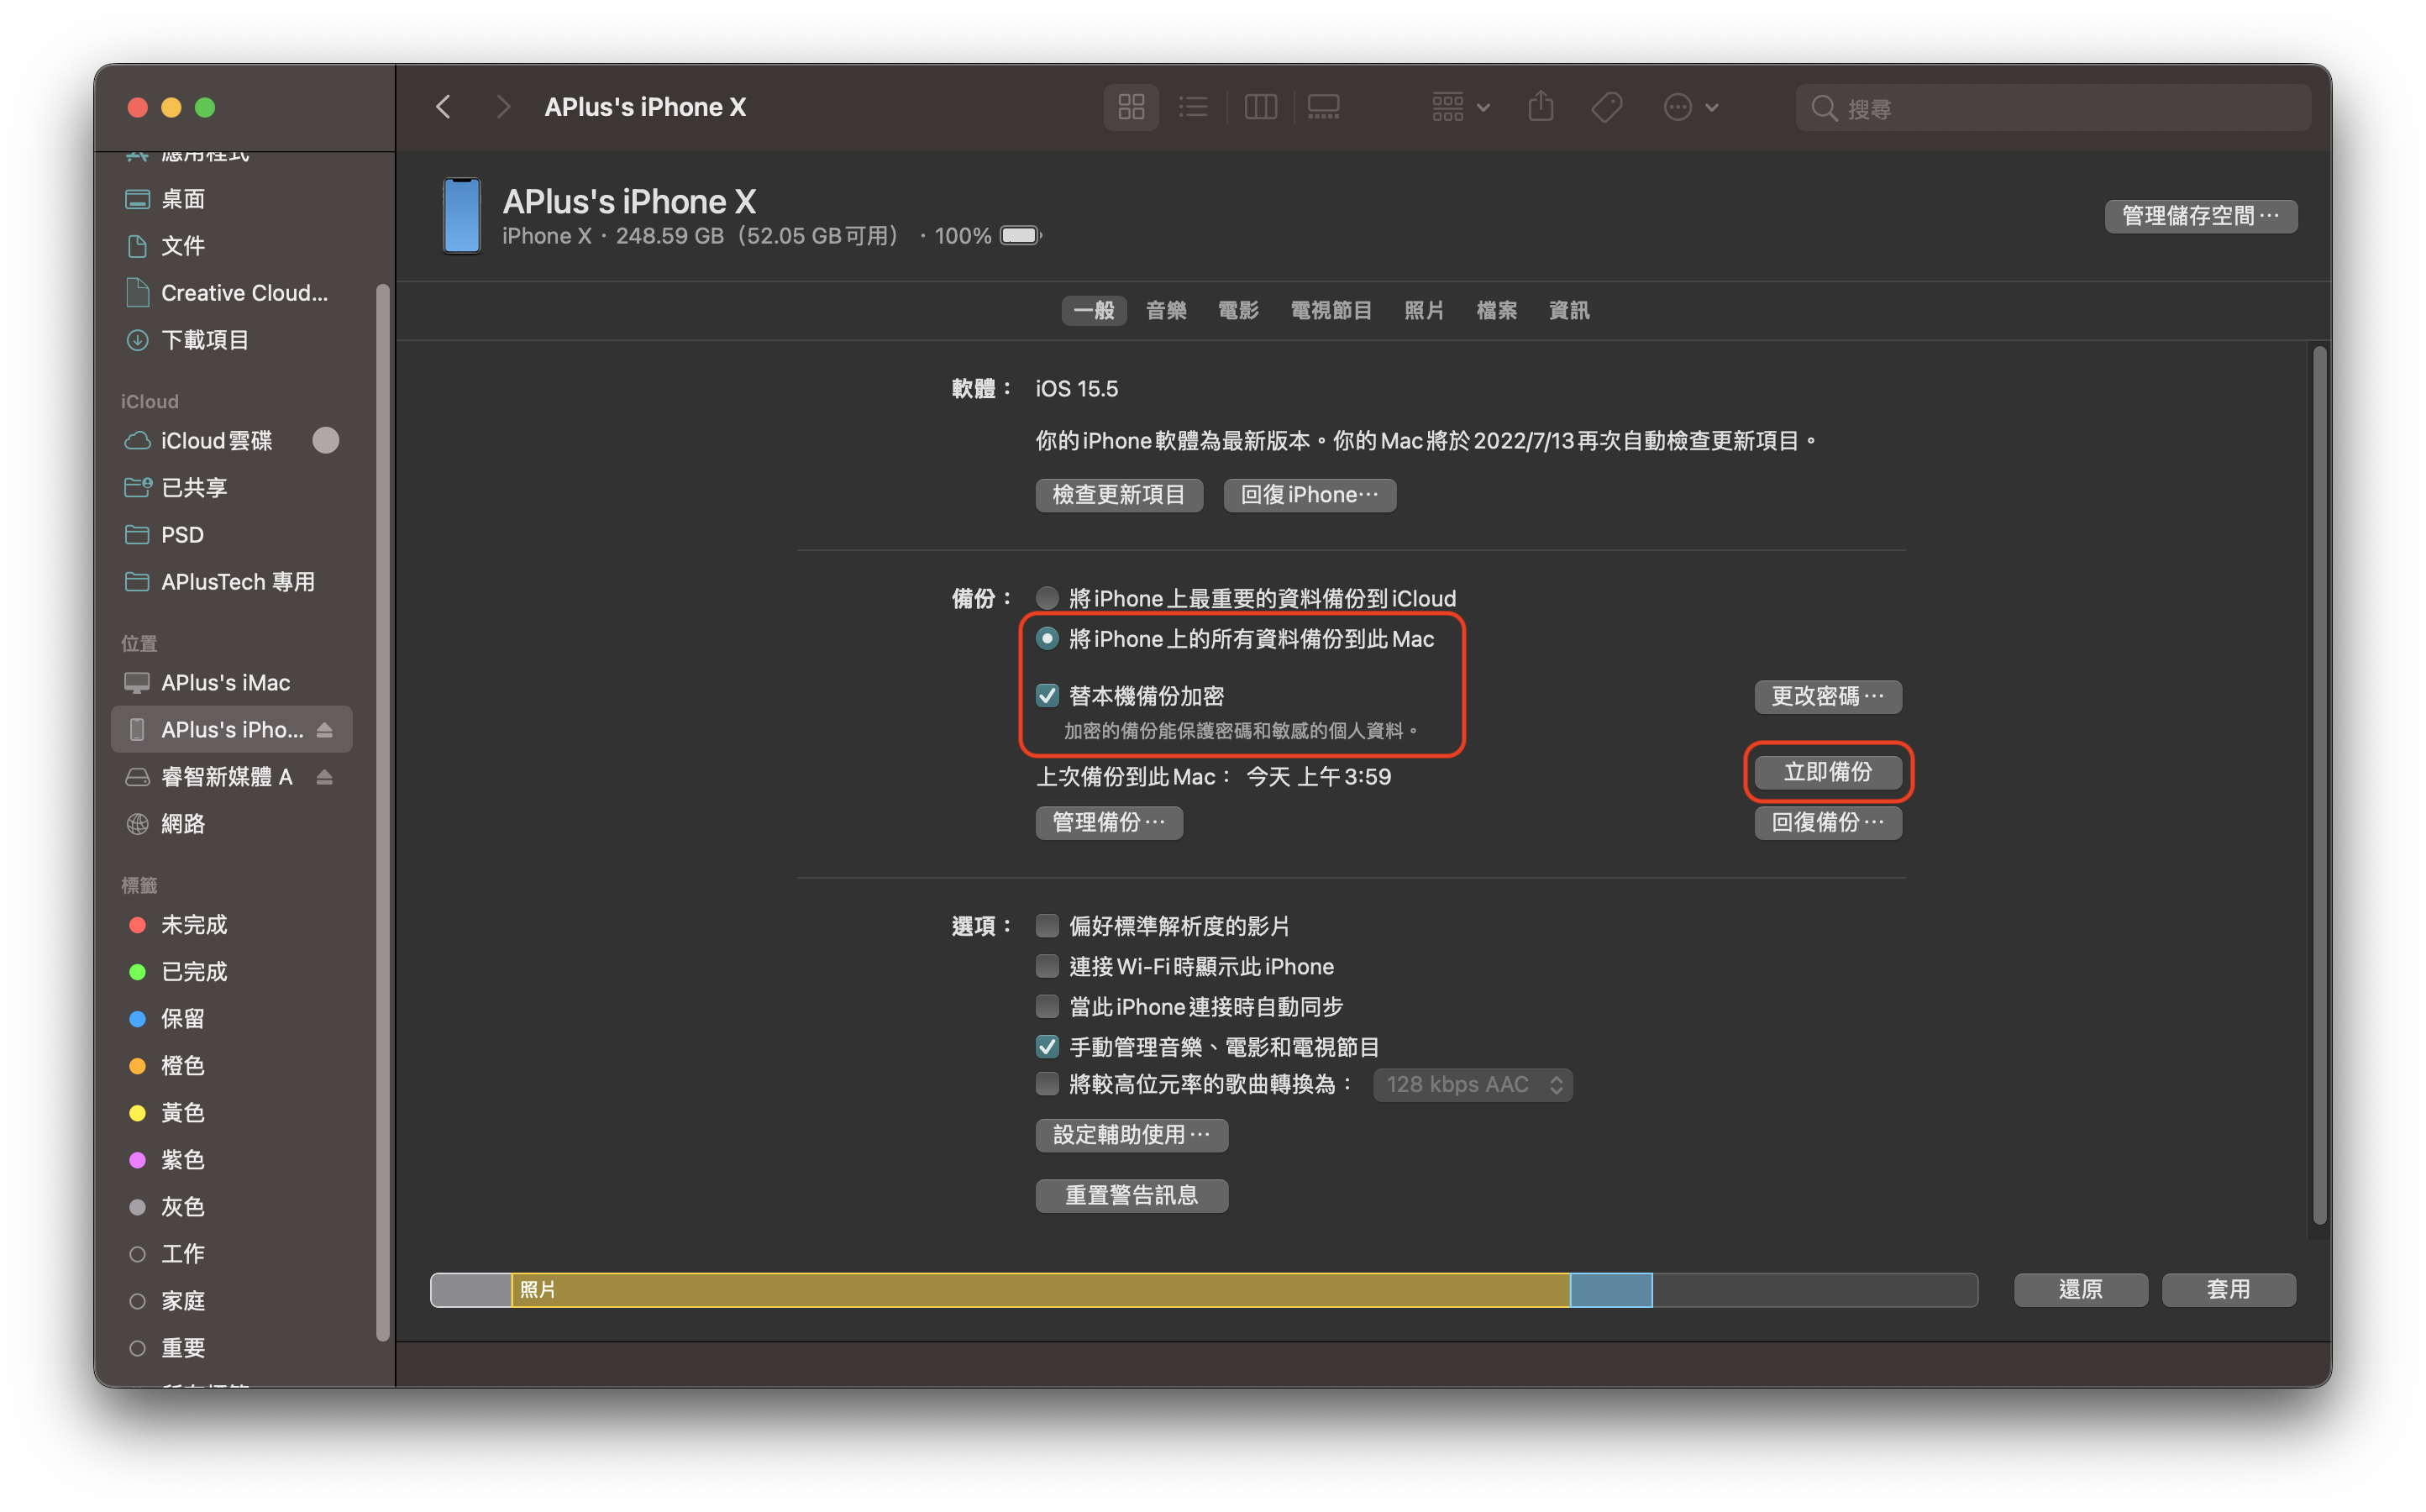The height and width of the screenshot is (1512, 2426).
Task: Open the 128 kbps AAC dropdown
Action: tap(1473, 1085)
